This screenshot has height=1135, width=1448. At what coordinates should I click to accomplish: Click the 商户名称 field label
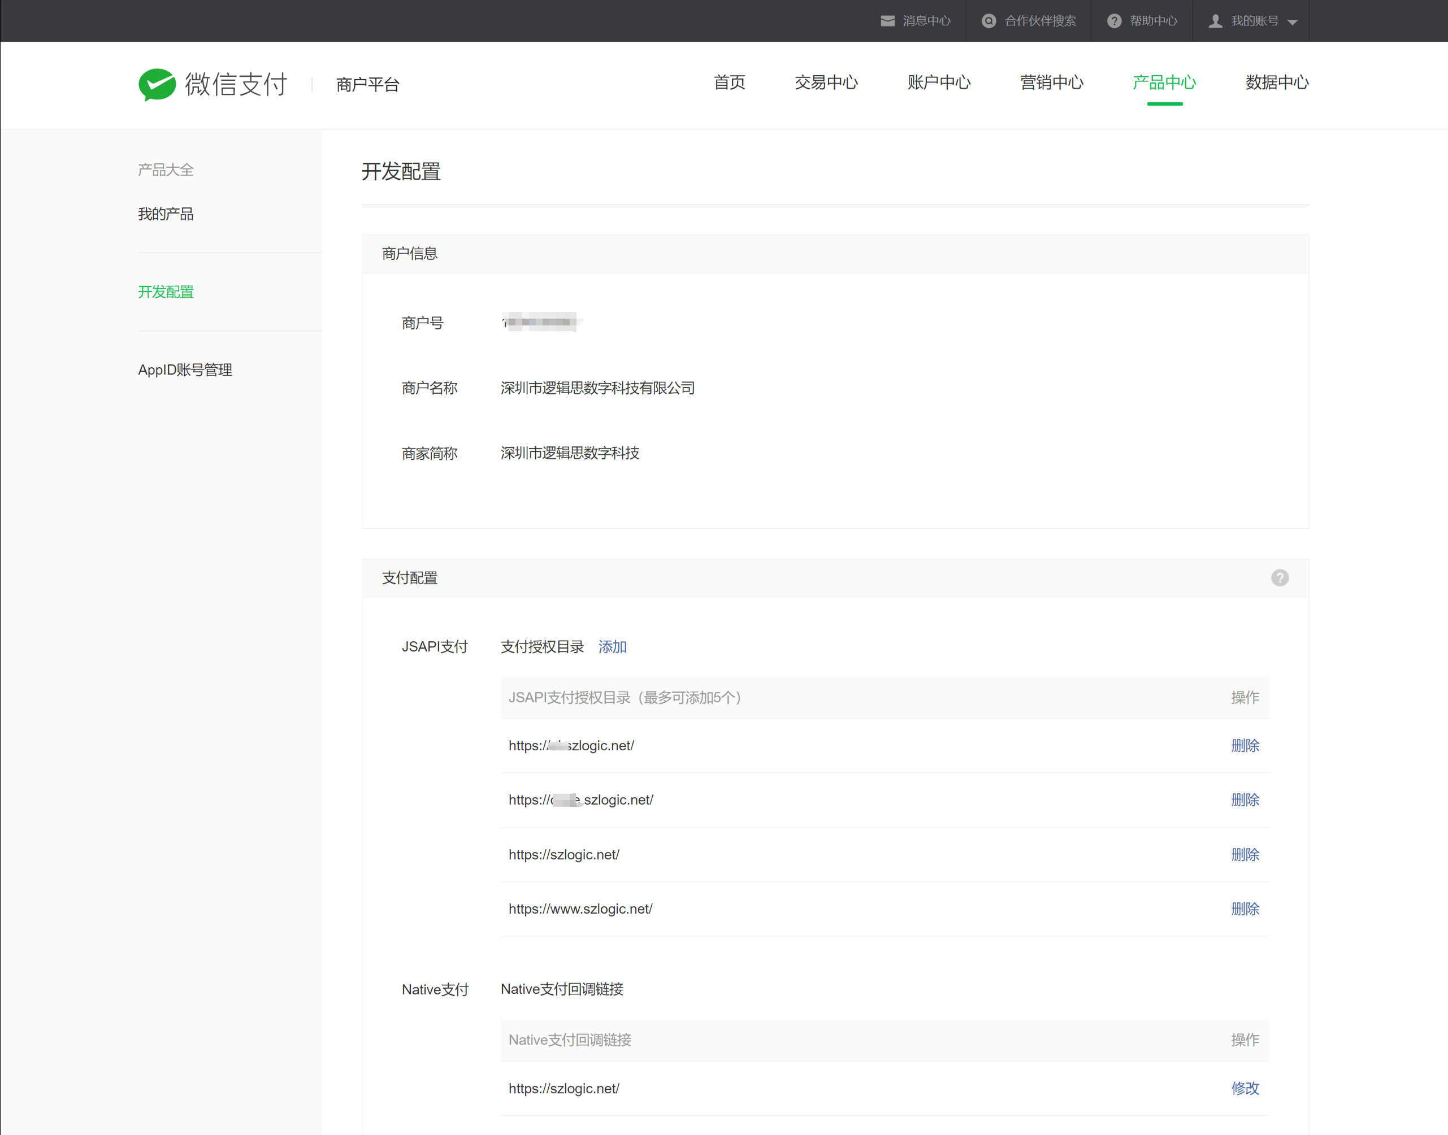430,388
